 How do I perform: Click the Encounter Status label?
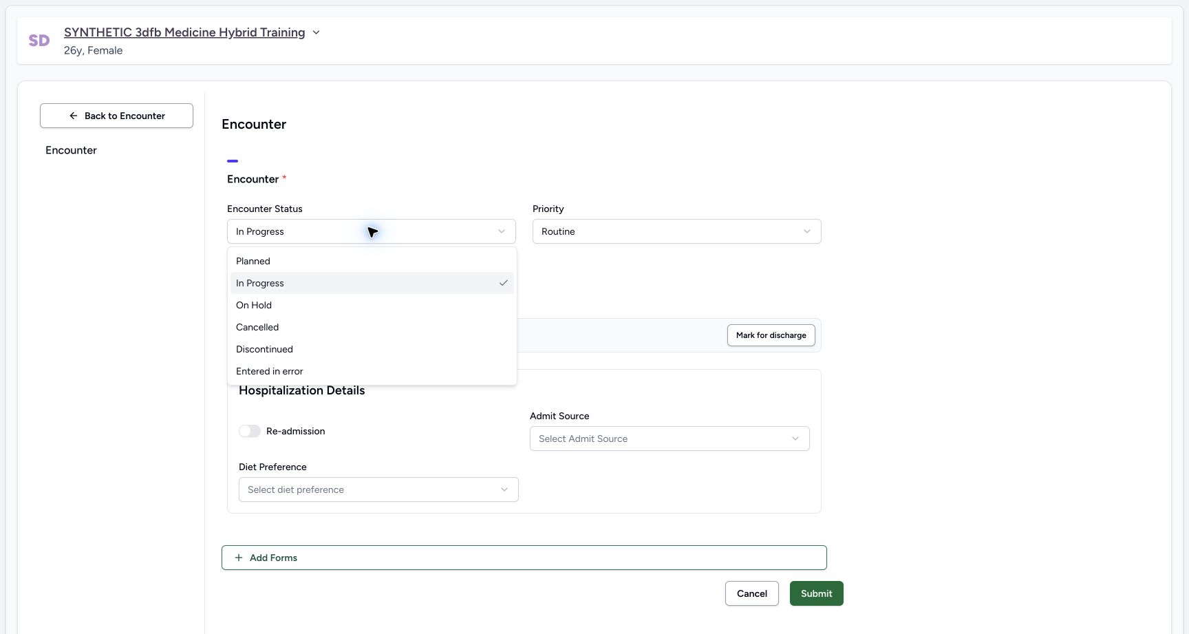click(x=265, y=209)
